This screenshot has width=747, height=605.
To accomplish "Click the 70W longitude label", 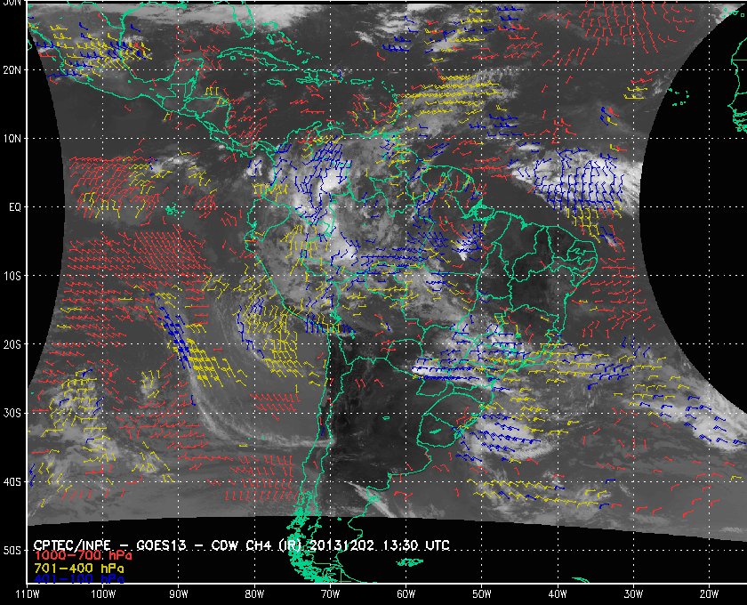I will [x=330, y=594].
